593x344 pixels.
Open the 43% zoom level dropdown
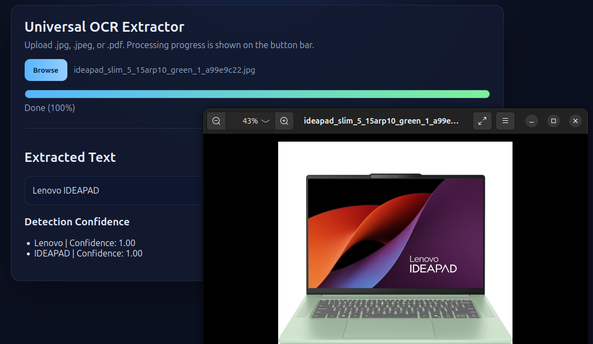tap(250, 121)
